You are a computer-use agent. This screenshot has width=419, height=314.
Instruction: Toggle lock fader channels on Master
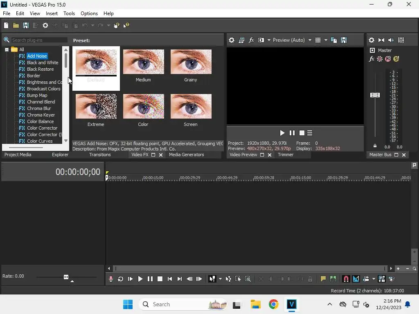(x=375, y=146)
